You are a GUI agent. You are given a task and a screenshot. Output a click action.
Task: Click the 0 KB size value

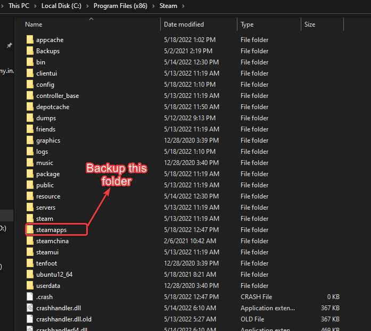[x=333, y=297]
